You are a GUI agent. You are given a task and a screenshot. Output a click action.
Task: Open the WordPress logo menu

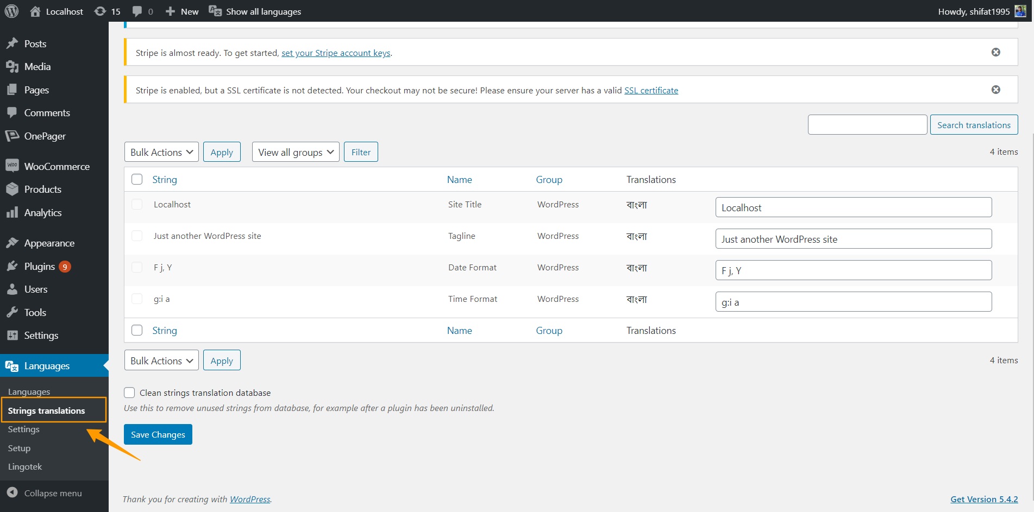[11, 11]
